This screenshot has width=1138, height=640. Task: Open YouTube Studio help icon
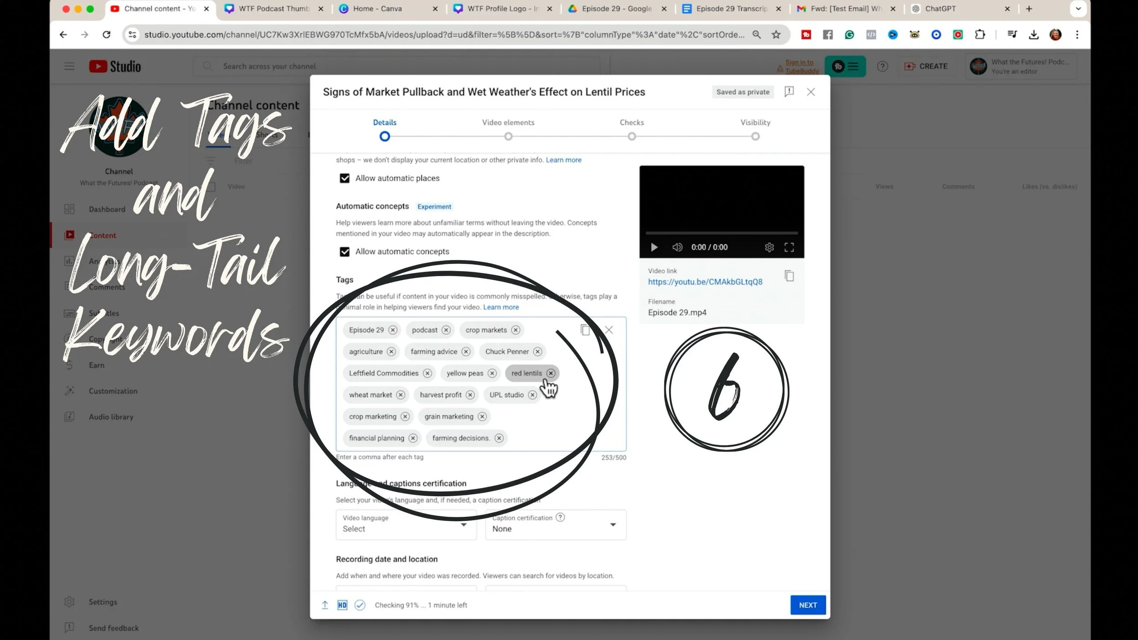883,66
